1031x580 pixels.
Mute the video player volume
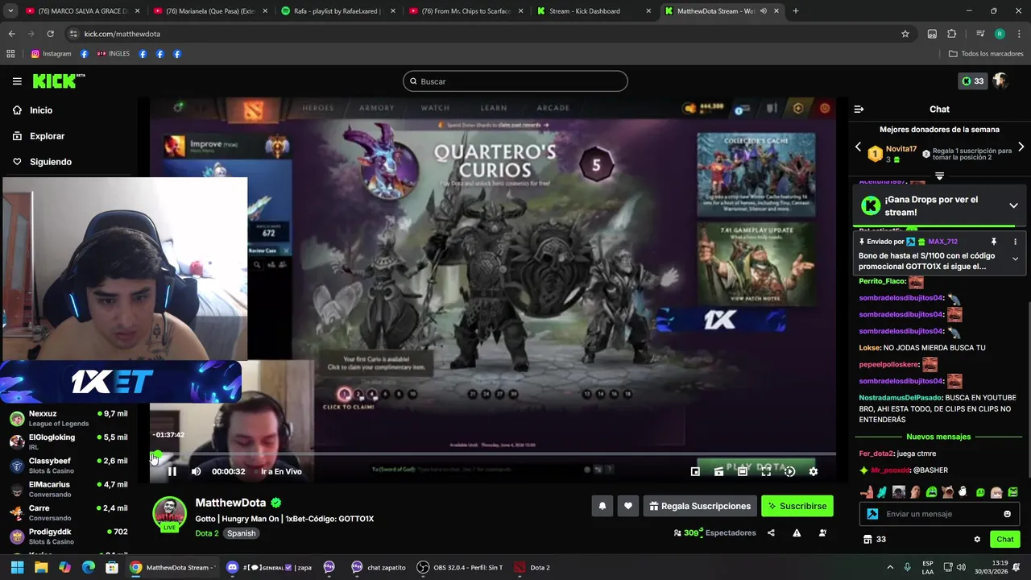tap(196, 471)
